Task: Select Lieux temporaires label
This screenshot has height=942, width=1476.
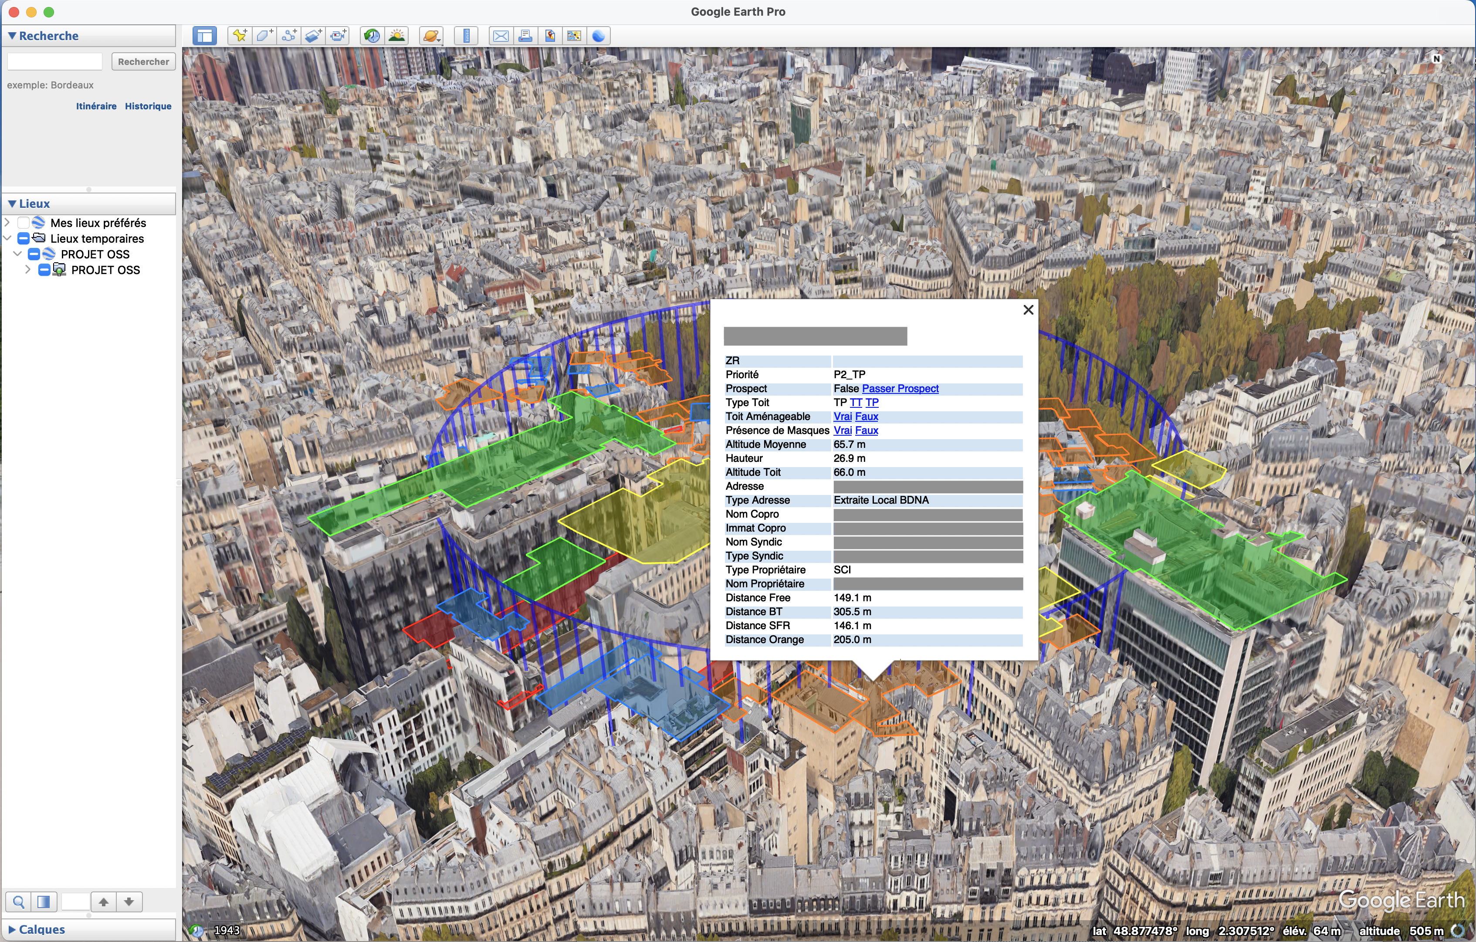Action: pyautogui.click(x=97, y=238)
